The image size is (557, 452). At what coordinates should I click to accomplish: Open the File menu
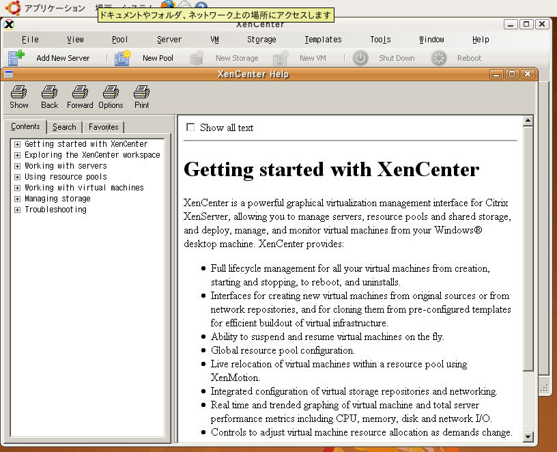pos(30,40)
